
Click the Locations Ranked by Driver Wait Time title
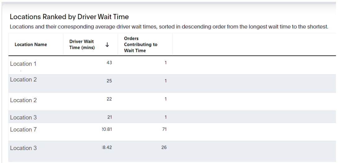[69, 17]
